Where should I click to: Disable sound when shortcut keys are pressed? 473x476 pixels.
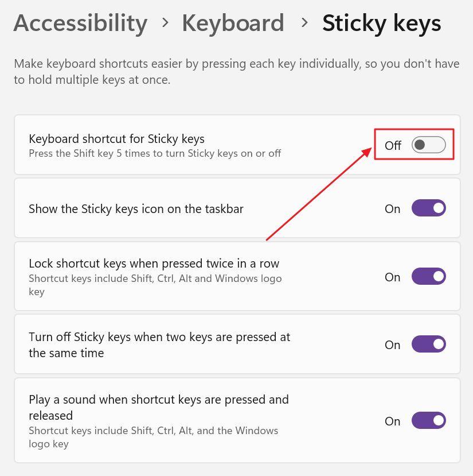click(x=428, y=420)
